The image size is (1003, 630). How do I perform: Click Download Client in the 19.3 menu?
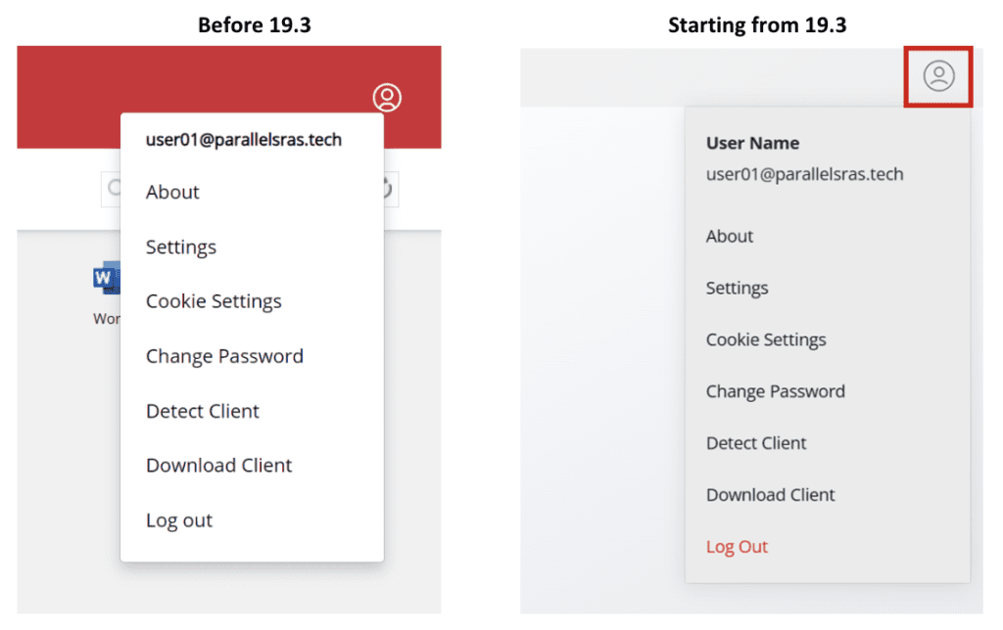click(770, 495)
